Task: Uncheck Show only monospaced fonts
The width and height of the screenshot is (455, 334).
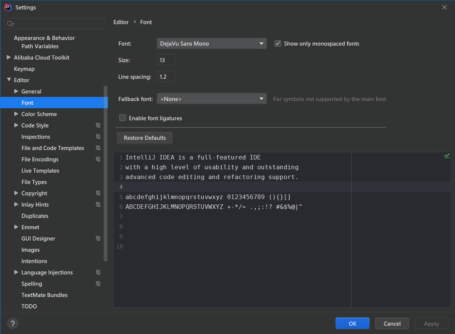Action: click(278, 43)
